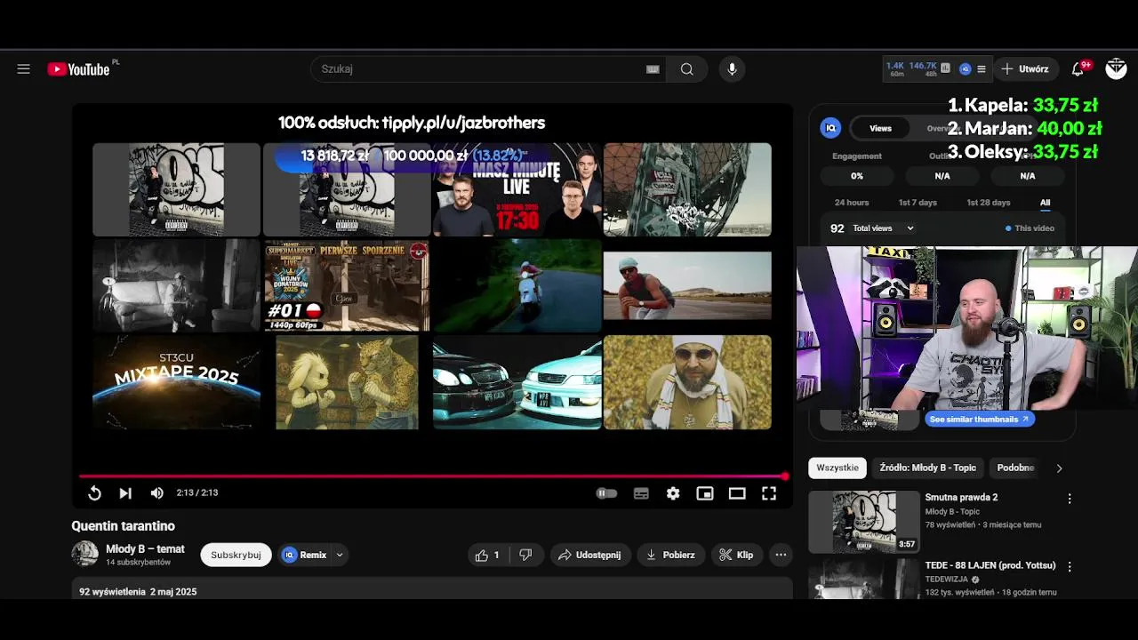Image resolution: width=1138 pixels, height=640 pixels.
Task: Open the Total views dropdown
Action: (883, 228)
